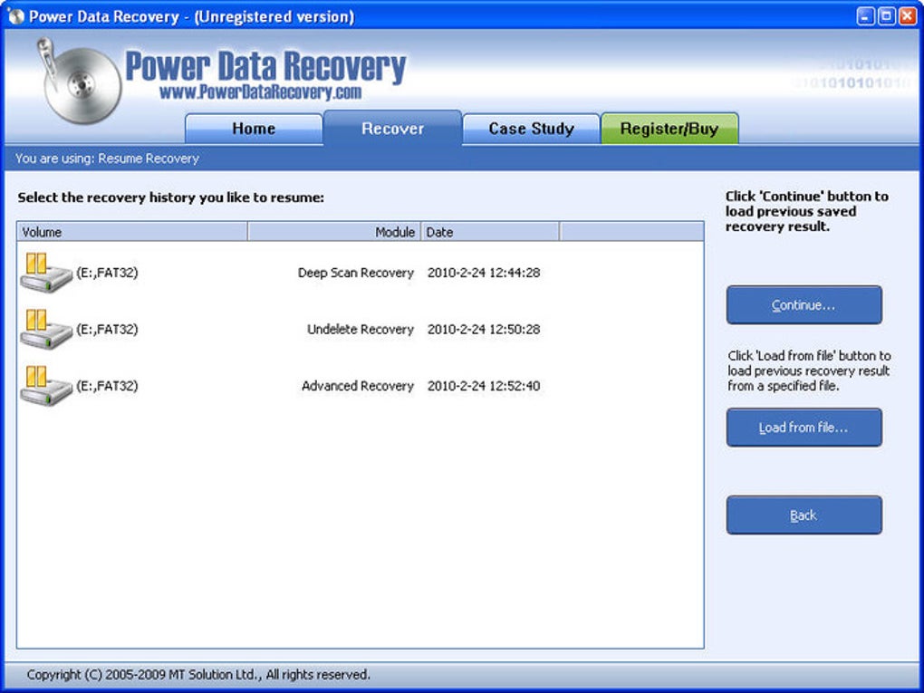Open the Case Study tab
The width and height of the screenshot is (924, 693).
coord(531,129)
